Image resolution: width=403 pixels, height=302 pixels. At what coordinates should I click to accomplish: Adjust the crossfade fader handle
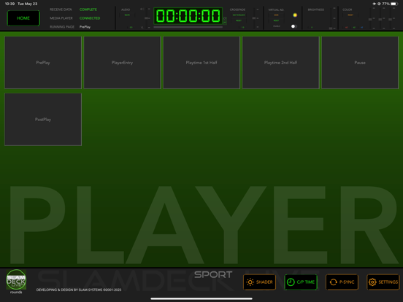point(254,18)
